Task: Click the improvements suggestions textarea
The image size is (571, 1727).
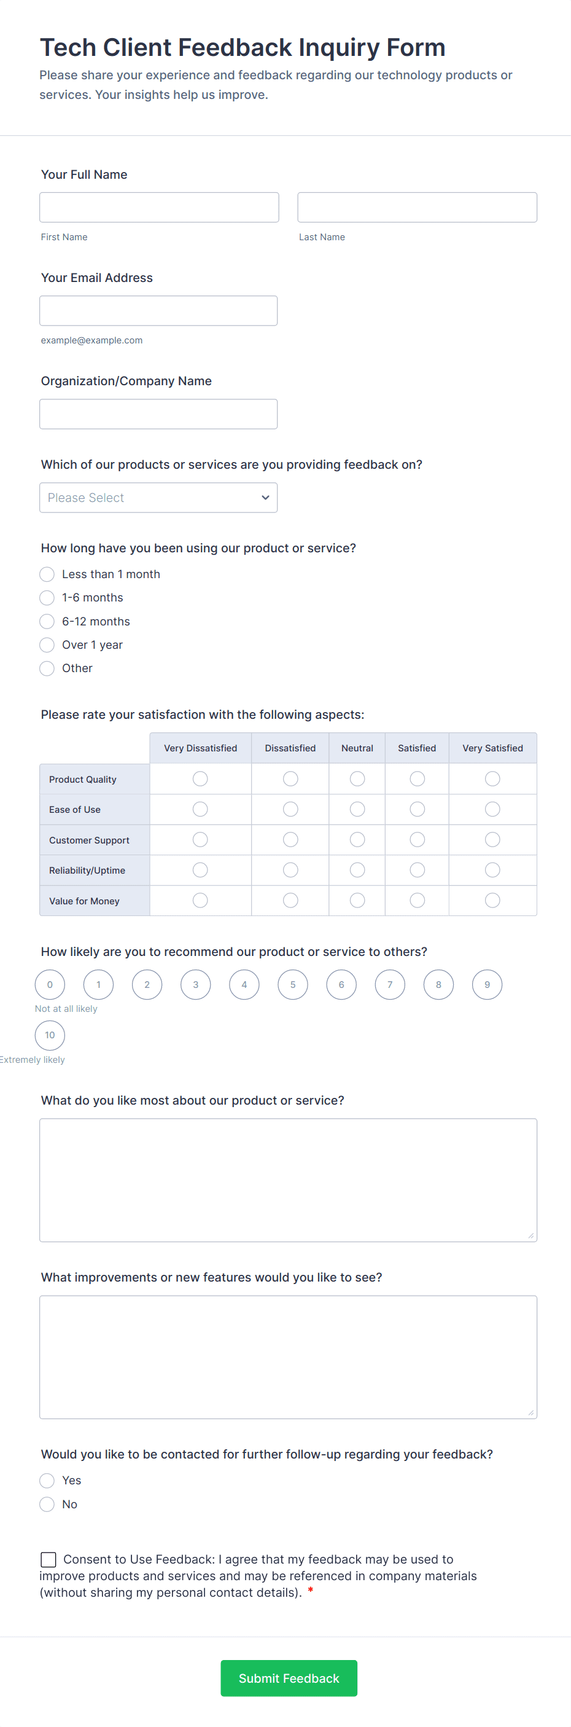Action: pyautogui.click(x=288, y=1357)
